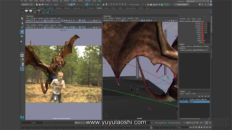Open Layers menu in Layer Editor
The height and width of the screenshot is (130, 232).
[x=182, y=94]
